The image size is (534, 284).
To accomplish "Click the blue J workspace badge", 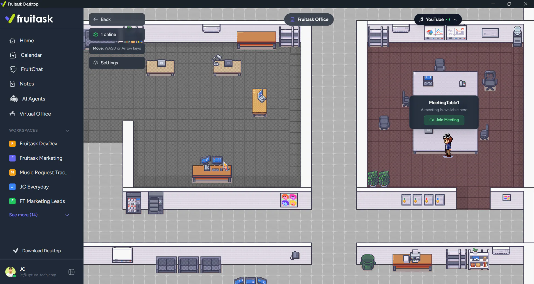I will coord(13,187).
